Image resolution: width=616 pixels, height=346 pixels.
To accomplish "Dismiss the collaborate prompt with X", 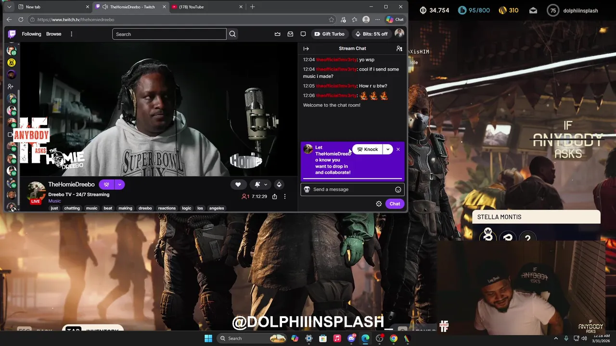I will (398, 149).
